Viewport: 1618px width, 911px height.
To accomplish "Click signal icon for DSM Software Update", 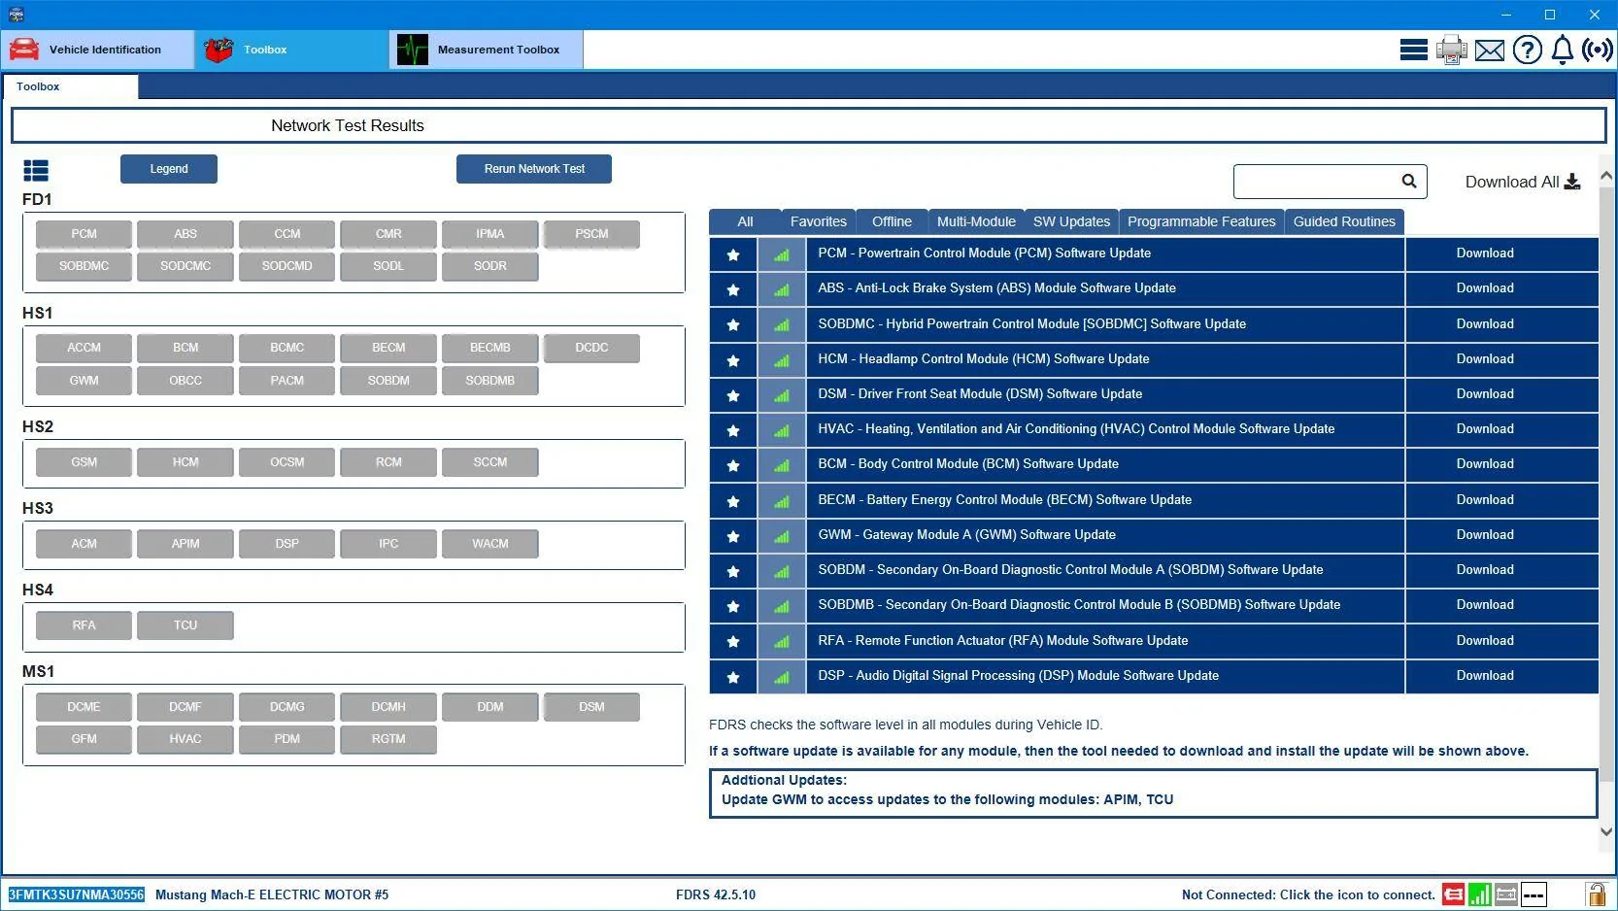I will [782, 395].
